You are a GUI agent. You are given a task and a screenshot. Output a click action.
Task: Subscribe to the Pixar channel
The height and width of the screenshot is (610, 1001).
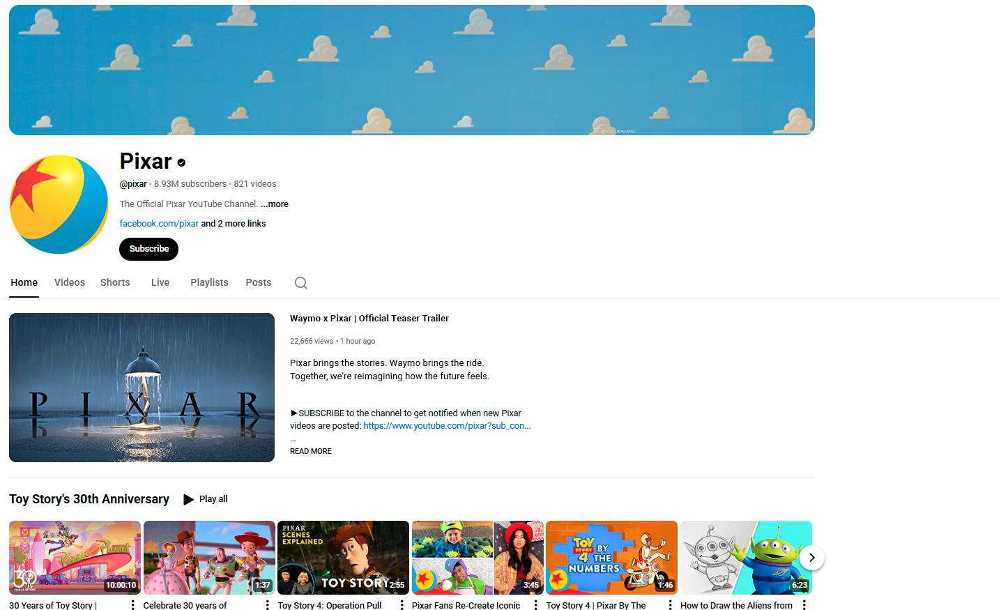(148, 249)
